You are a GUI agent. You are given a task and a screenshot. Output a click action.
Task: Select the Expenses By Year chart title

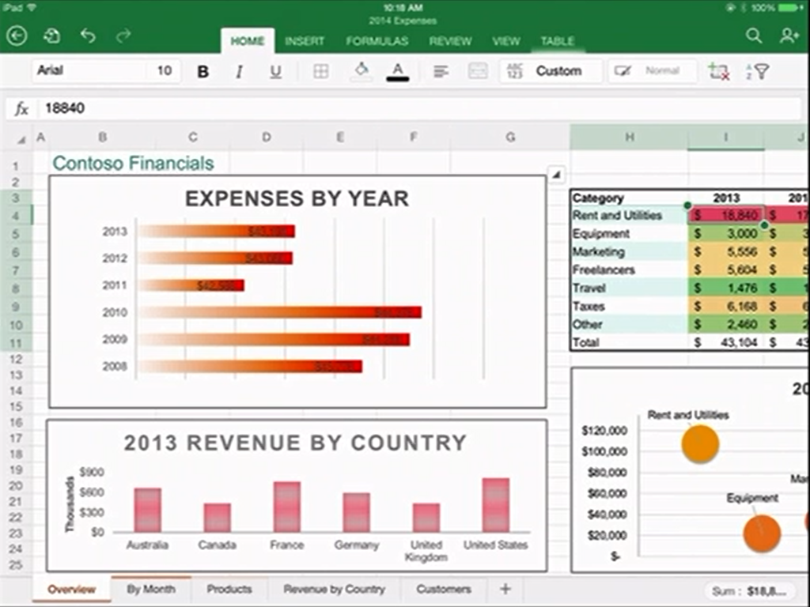(297, 198)
